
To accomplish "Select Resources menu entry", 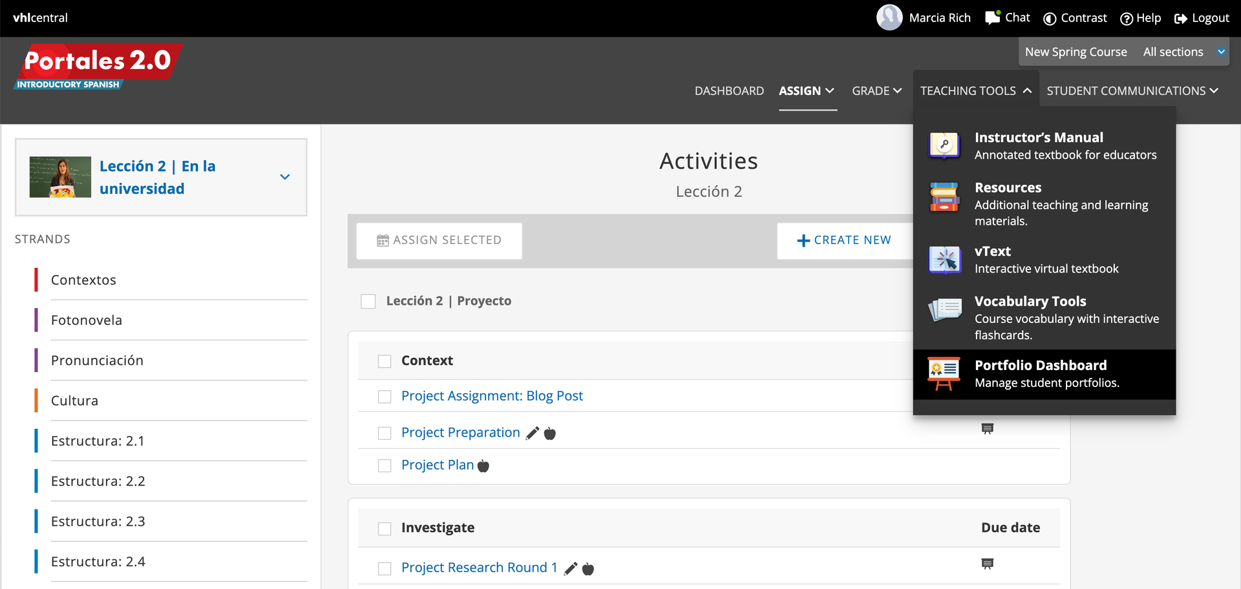I will (1044, 203).
